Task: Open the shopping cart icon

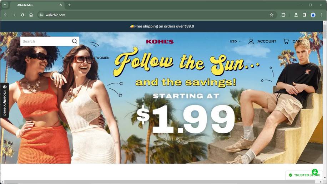Action: click(x=286, y=41)
